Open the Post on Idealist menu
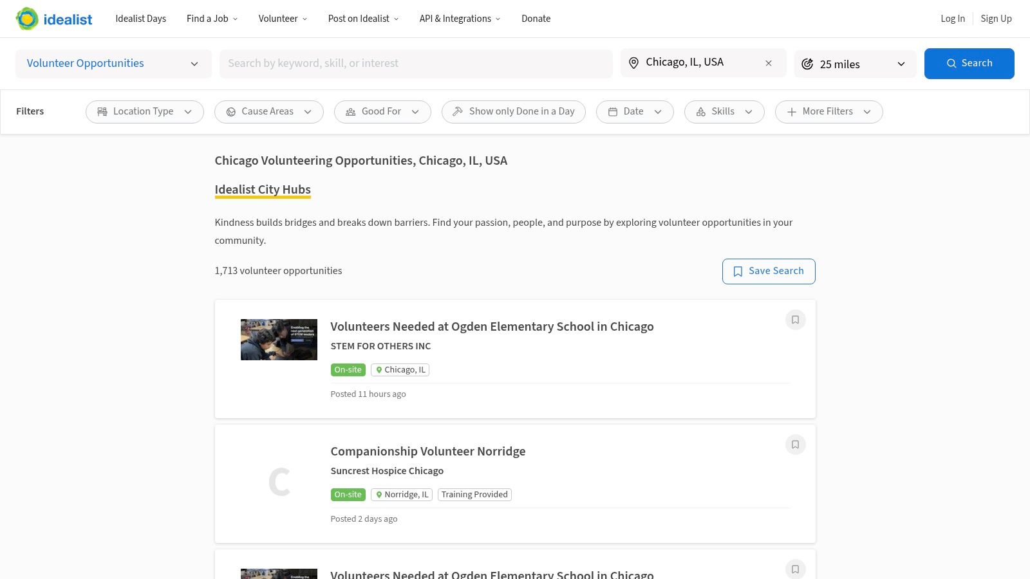Screen dimensions: 1030x579 pos(364,19)
